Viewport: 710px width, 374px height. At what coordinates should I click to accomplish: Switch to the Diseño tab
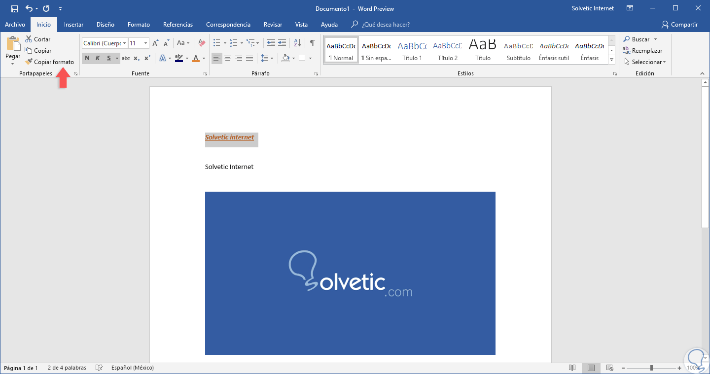[x=106, y=25]
